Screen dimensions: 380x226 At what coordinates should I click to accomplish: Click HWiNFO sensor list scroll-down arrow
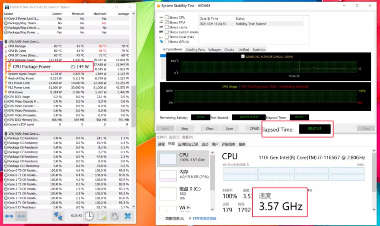pos(133,207)
